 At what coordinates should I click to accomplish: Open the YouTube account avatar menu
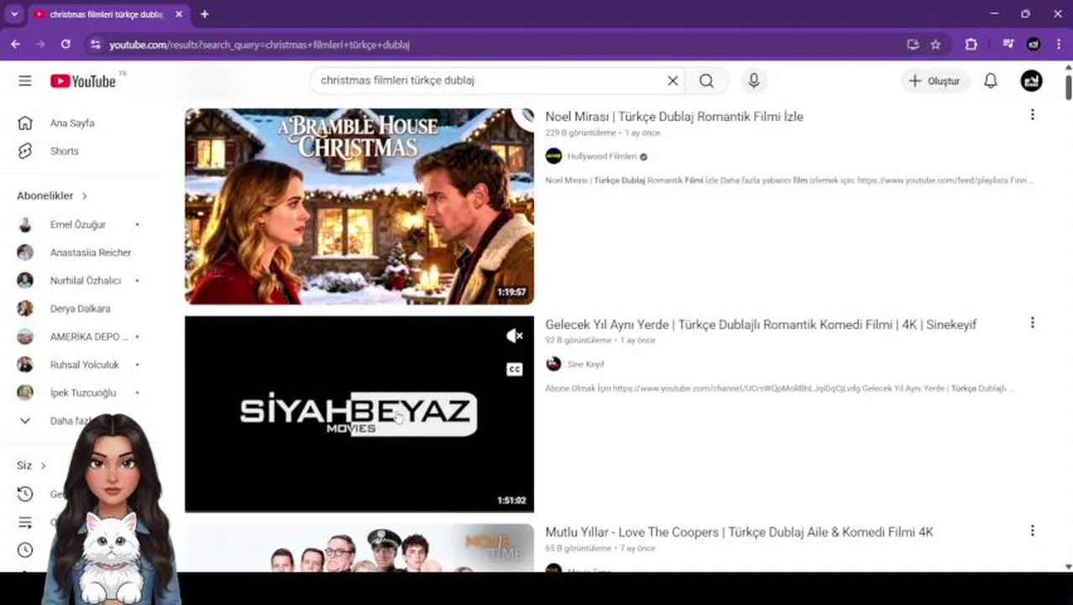pos(1031,81)
